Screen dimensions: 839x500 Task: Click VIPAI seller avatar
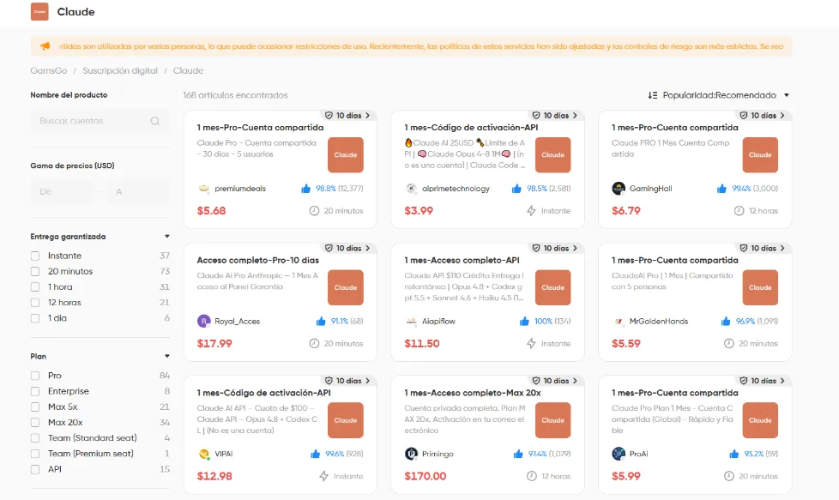click(x=204, y=454)
